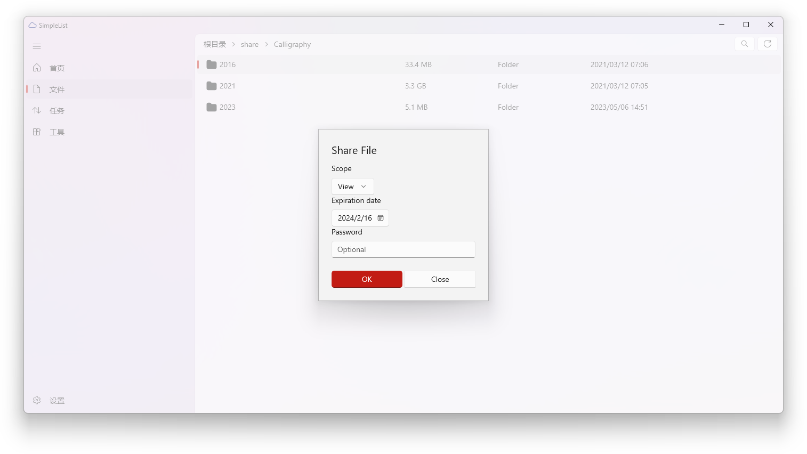Open the search icon in toolbar

[745, 44]
